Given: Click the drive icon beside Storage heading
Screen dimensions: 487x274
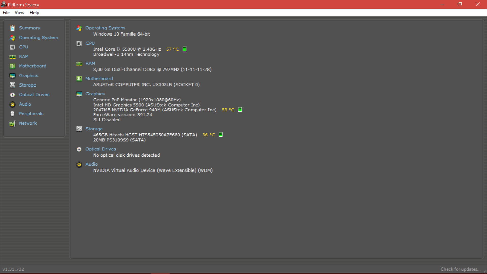Looking at the screenshot, I should [79, 129].
